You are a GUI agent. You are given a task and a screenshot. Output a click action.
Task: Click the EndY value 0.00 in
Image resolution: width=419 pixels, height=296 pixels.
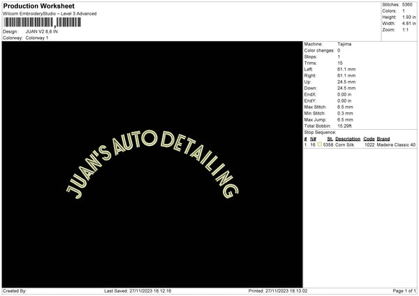pyautogui.click(x=344, y=101)
